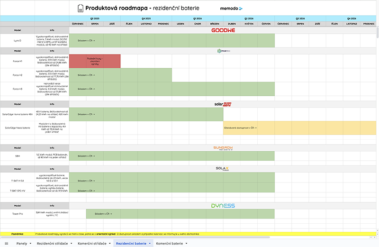Click the GoodWe brand logo

[x=223, y=30]
